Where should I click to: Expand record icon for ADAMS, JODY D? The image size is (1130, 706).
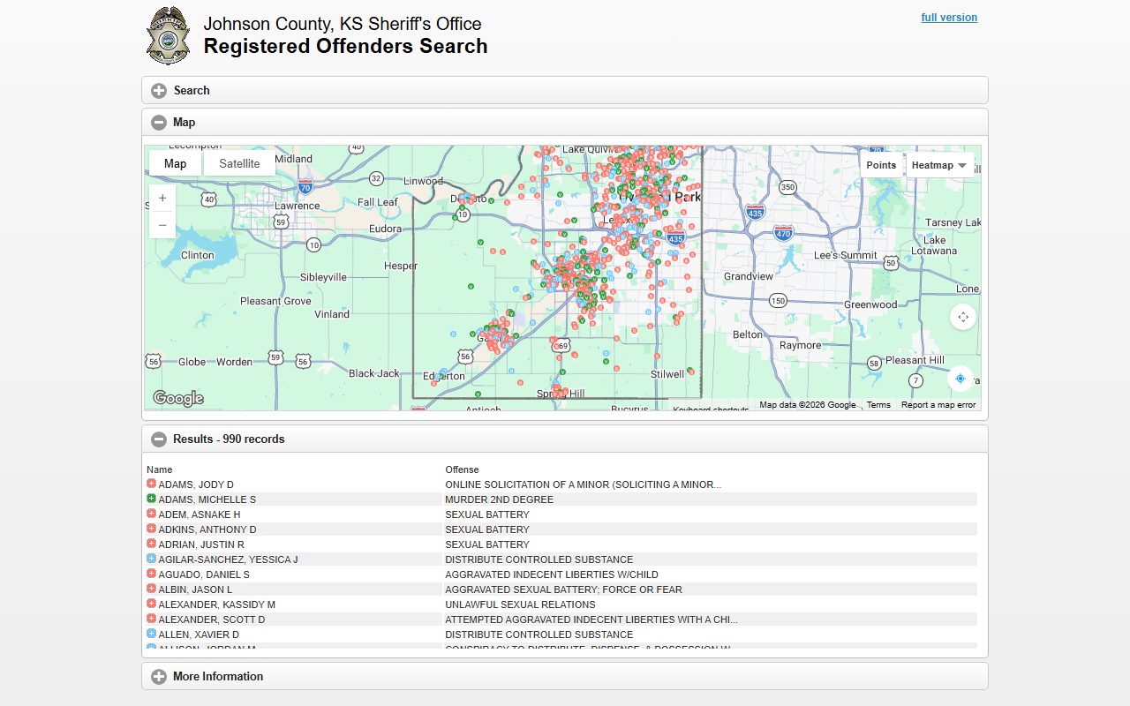click(151, 484)
